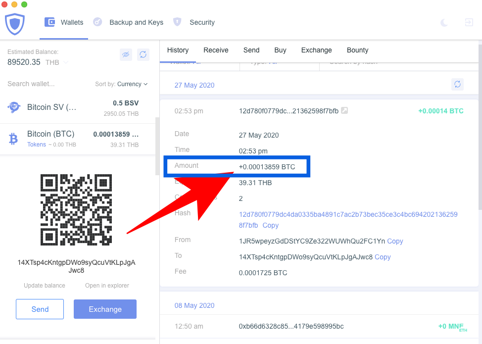Select the Bitcoin (BTC) wallet
This screenshot has width=482, height=344.
pyautogui.click(x=78, y=139)
